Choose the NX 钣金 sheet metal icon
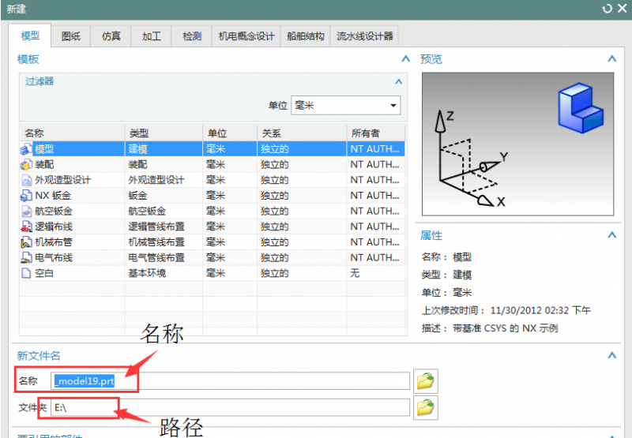632x438 pixels. point(26,195)
